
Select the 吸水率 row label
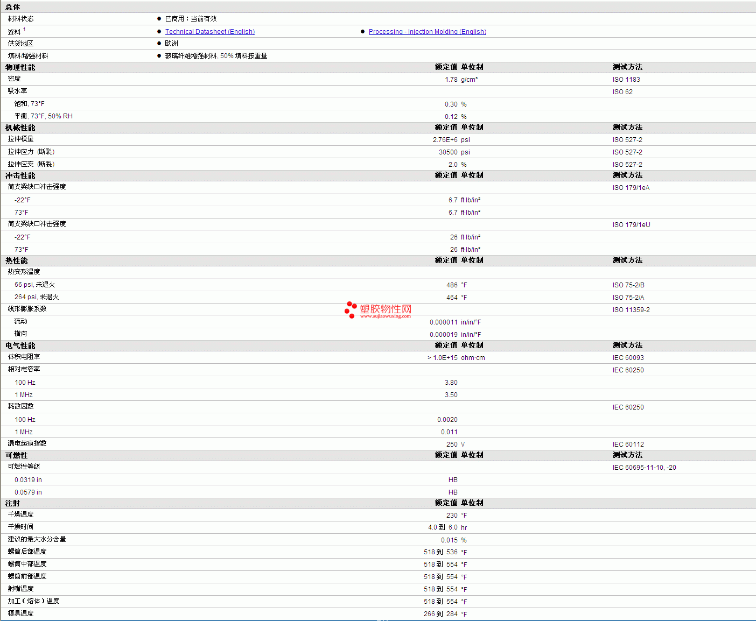pyautogui.click(x=17, y=91)
